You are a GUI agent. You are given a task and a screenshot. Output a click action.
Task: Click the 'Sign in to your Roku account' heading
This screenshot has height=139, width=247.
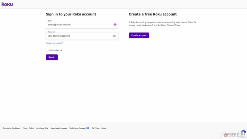click(71, 14)
